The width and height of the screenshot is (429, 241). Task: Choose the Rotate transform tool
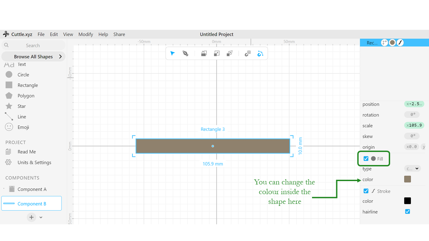[204, 54]
